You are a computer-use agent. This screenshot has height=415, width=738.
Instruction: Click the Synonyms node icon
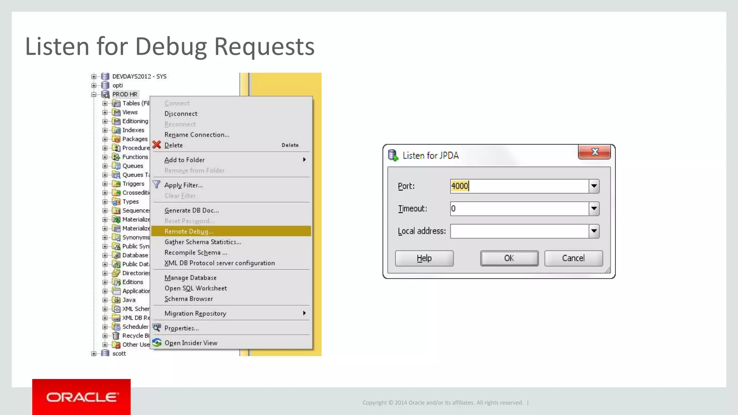click(116, 237)
